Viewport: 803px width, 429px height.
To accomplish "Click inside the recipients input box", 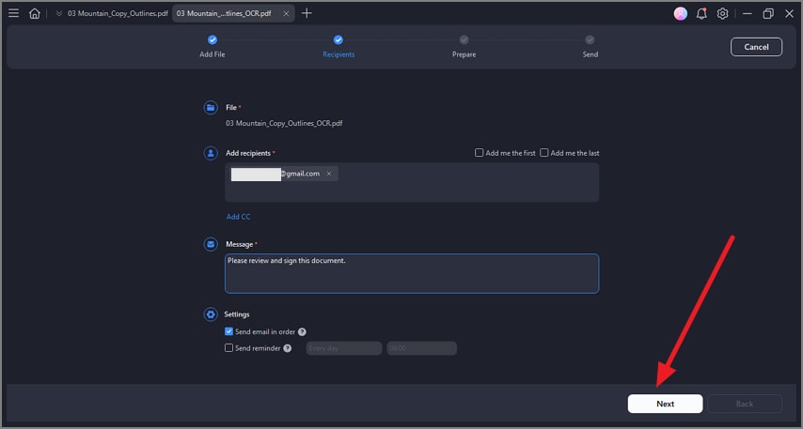I will coord(412,182).
